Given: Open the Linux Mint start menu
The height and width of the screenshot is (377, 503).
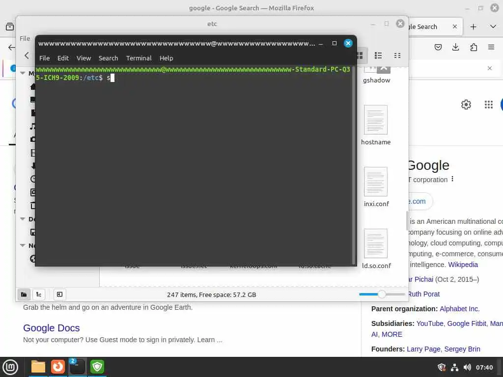Looking at the screenshot, I should [x=10, y=367].
